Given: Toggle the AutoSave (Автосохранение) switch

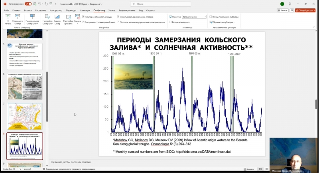Looking at the screenshot, I should (x=28, y=4).
